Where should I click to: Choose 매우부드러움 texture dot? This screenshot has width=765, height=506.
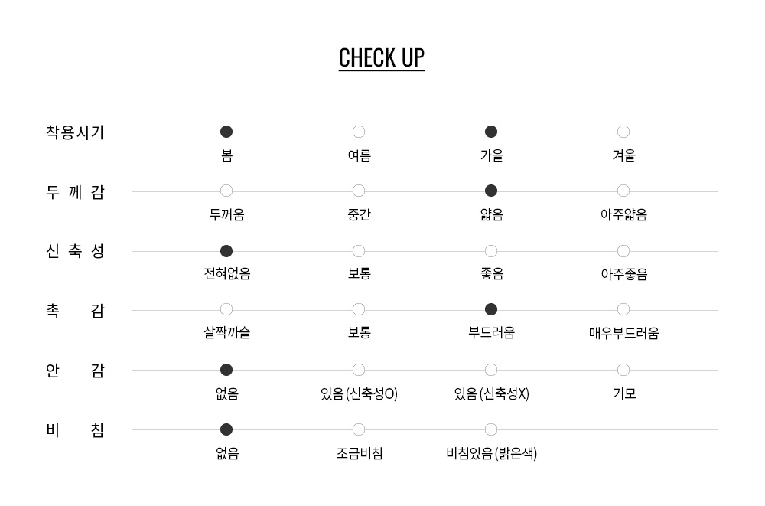tap(623, 309)
